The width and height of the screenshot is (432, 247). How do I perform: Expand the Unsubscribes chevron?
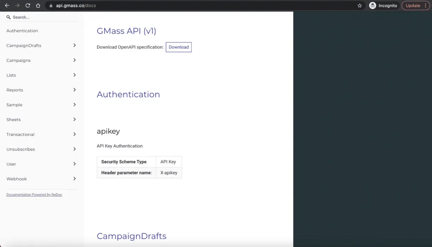coord(74,149)
